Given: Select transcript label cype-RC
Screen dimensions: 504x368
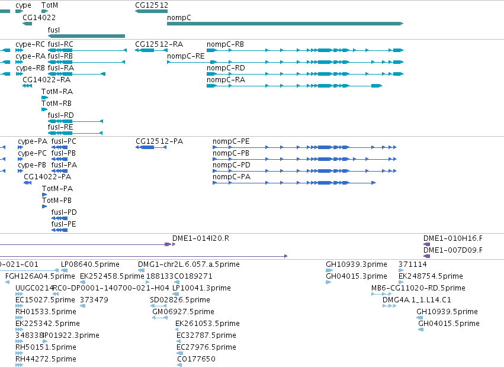Looking at the screenshot, I should click(x=31, y=44).
